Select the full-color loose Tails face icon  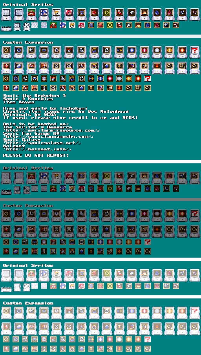[72, 25]
